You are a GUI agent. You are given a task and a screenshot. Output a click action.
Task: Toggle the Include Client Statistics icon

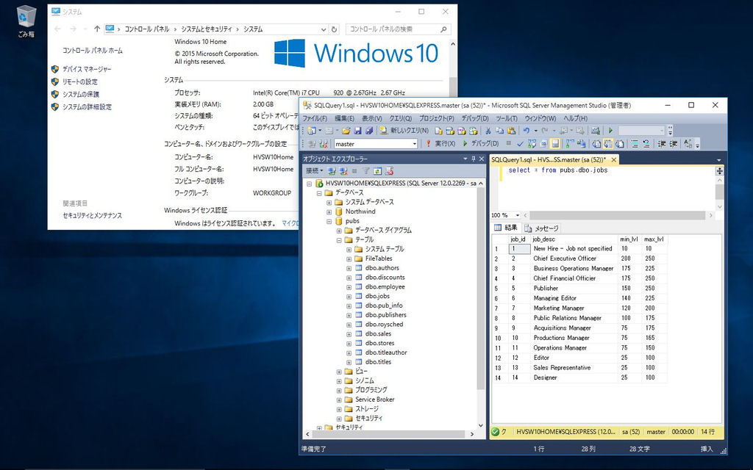(582, 143)
